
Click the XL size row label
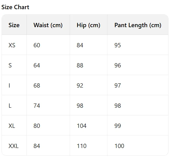(x=12, y=126)
